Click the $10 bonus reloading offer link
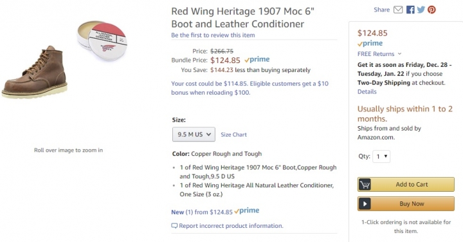Viewport: 463px width, 242px height. [250, 88]
